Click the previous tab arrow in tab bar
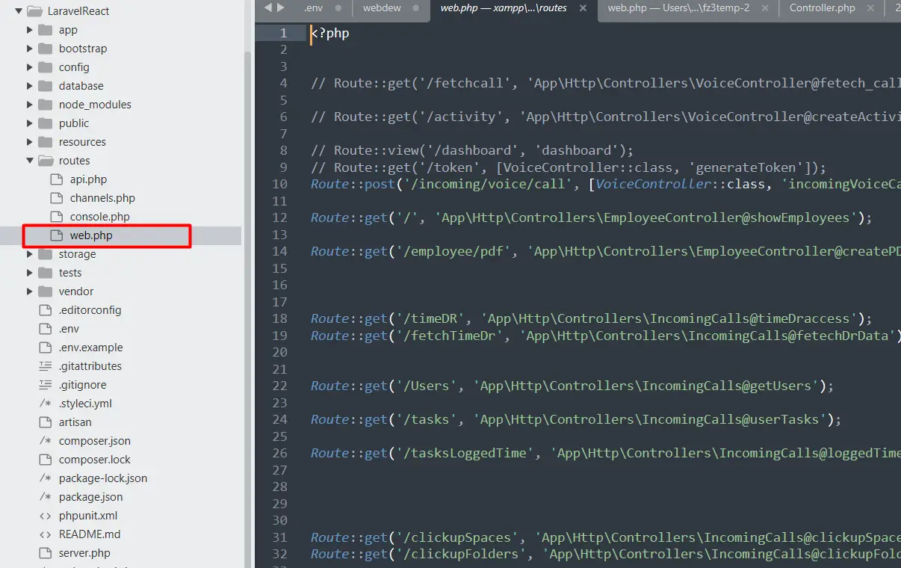The height and width of the screenshot is (568, 901). (x=268, y=7)
